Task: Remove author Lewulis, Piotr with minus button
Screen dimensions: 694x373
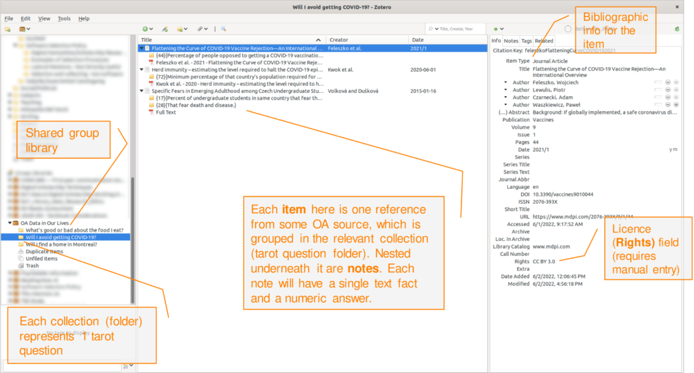Action: click(668, 90)
